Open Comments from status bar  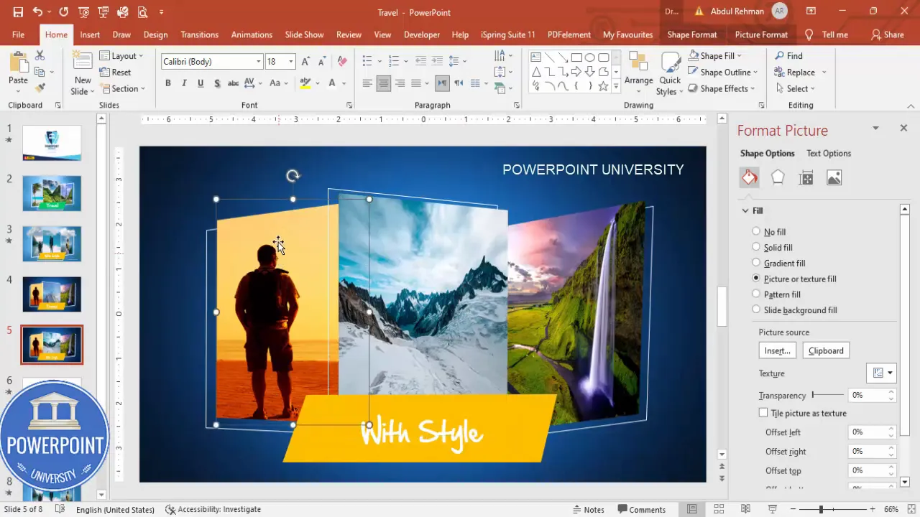[641, 509]
